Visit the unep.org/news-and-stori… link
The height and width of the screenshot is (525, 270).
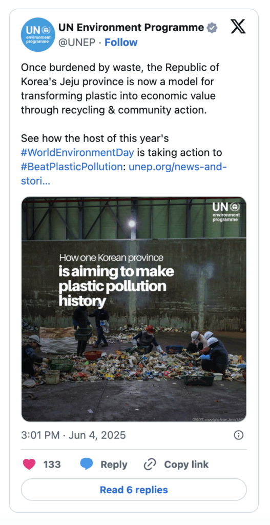[124, 174]
